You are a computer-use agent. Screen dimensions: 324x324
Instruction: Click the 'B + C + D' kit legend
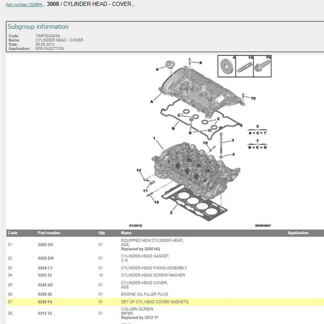258,147
